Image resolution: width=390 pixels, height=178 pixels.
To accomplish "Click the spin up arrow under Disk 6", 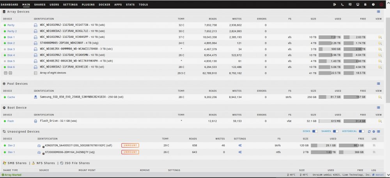I will pos(10,73).
